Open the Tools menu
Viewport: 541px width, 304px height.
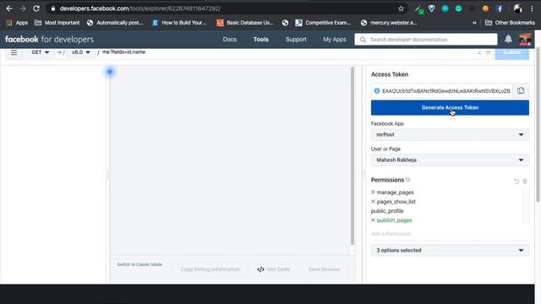point(261,40)
